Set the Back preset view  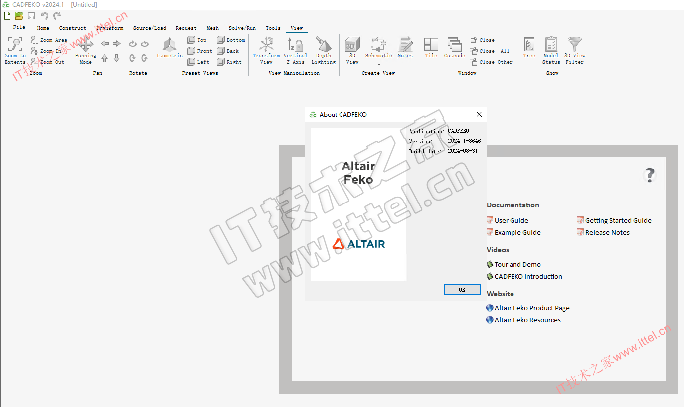pos(228,51)
